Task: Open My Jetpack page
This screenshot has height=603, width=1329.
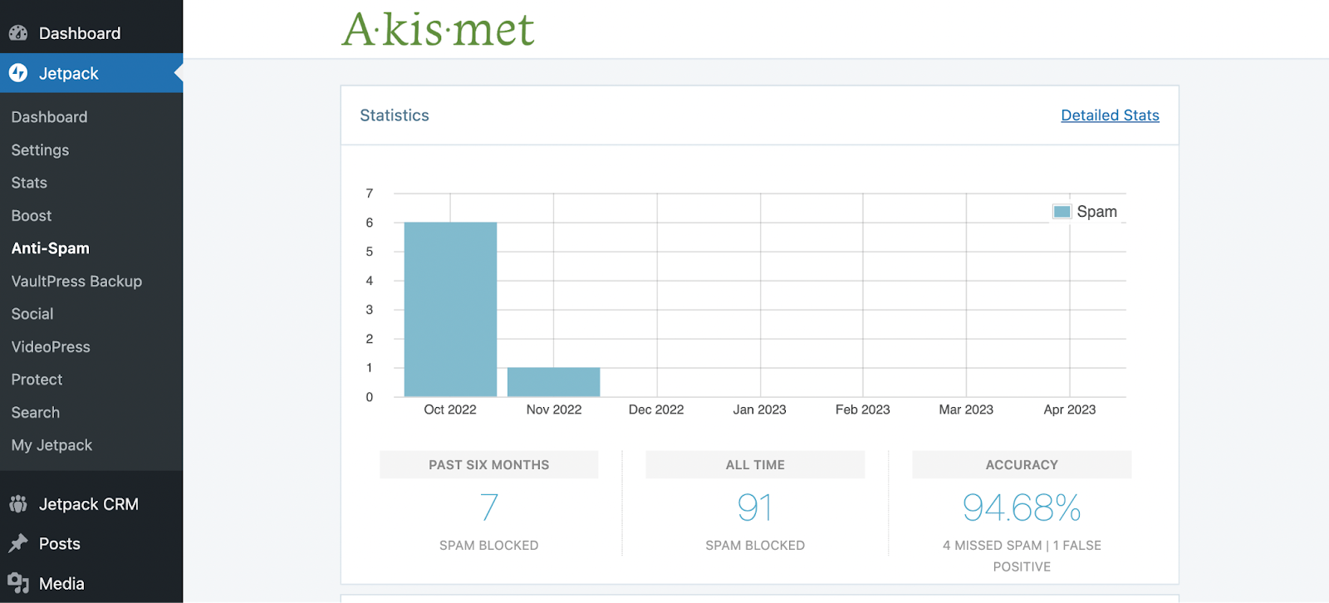Action: tap(51, 445)
